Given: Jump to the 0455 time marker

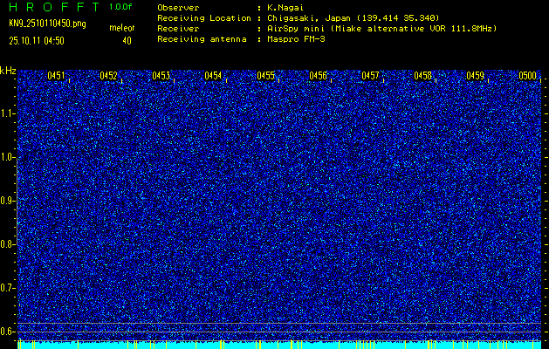Looking at the screenshot, I should coord(265,76).
